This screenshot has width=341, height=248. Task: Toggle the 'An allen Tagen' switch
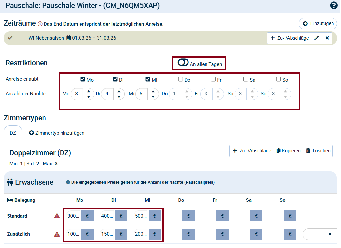point(183,62)
